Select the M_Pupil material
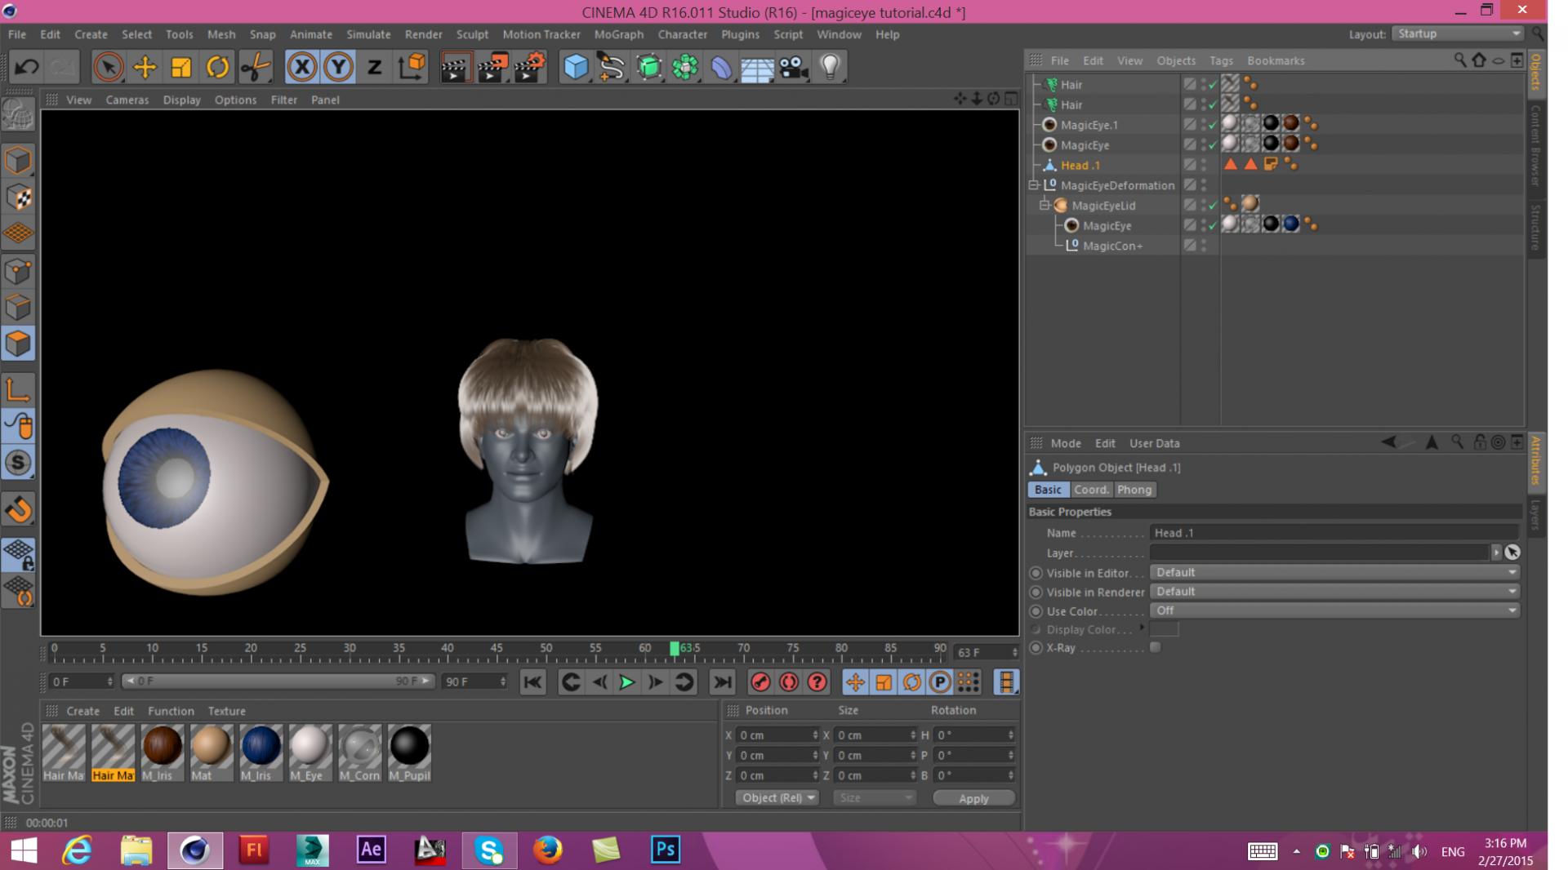1568x870 pixels. point(409,752)
